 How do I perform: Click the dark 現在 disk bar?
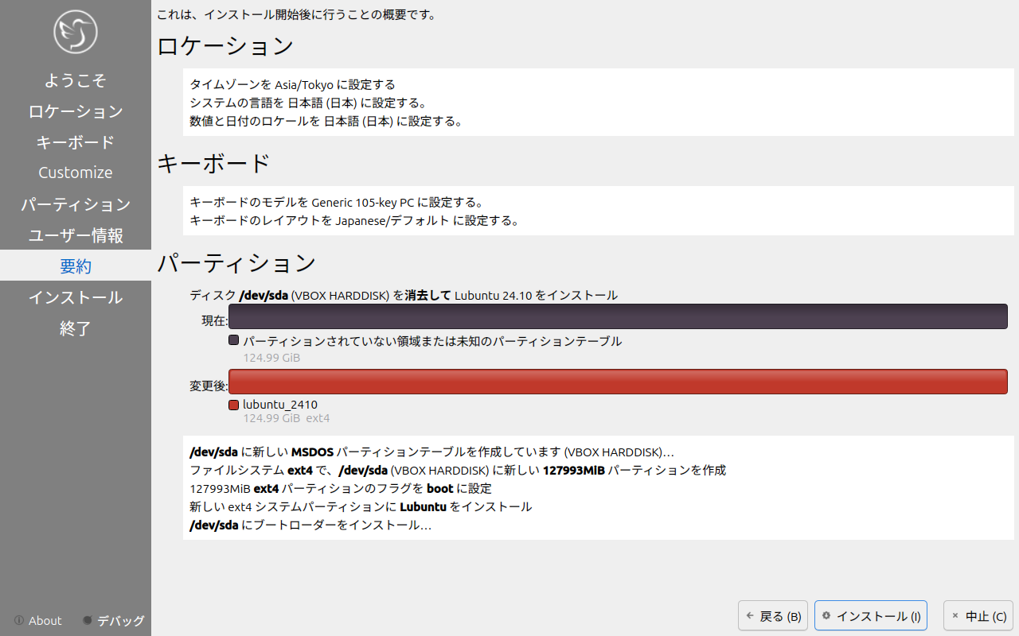tap(619, 316)
